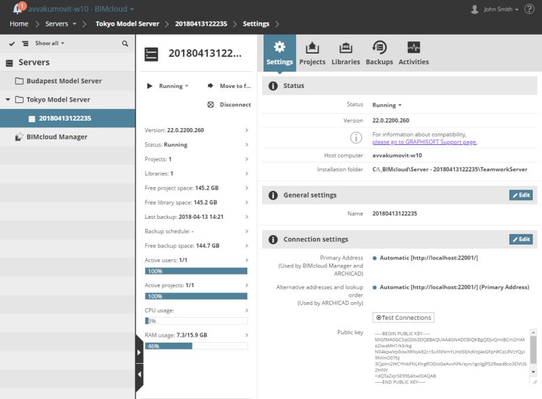542x399 pixels.
Task: Click the search magnifier in the sidebar
Action: coord(123,43)
